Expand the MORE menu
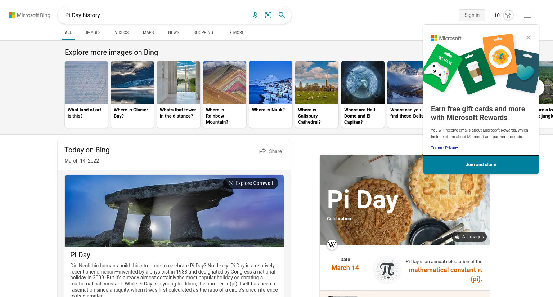The height and width of the screenshot is (297, 553). pos(237,32)
